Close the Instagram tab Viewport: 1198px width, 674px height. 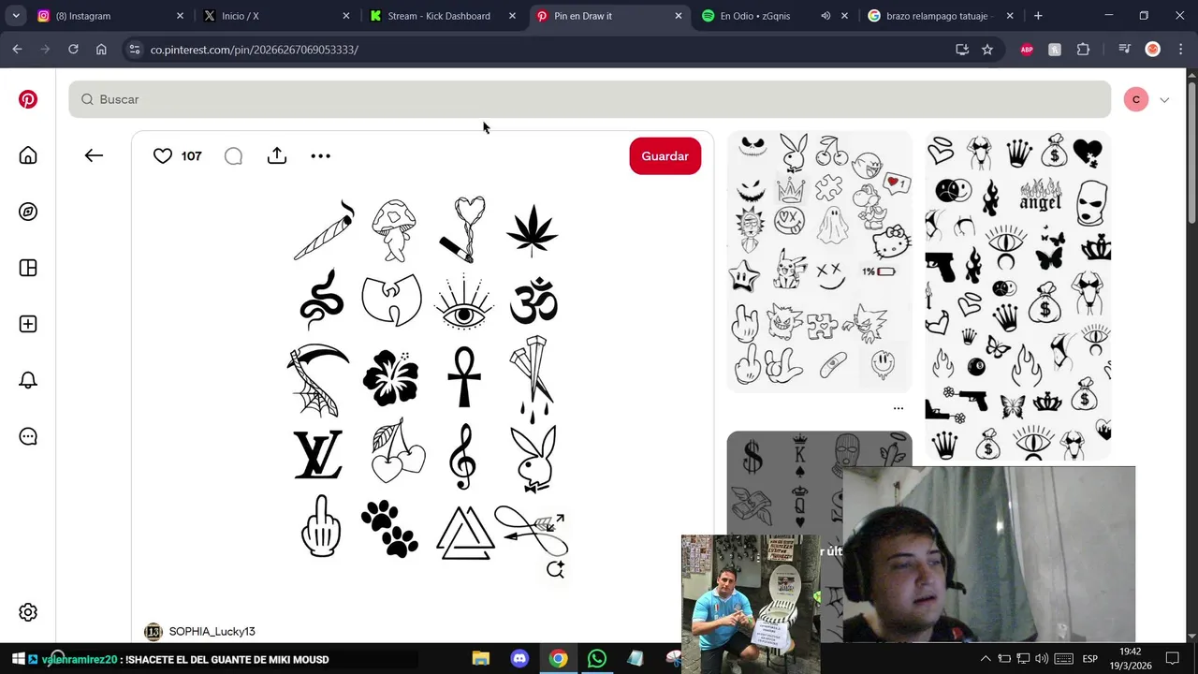coord(180,16)
